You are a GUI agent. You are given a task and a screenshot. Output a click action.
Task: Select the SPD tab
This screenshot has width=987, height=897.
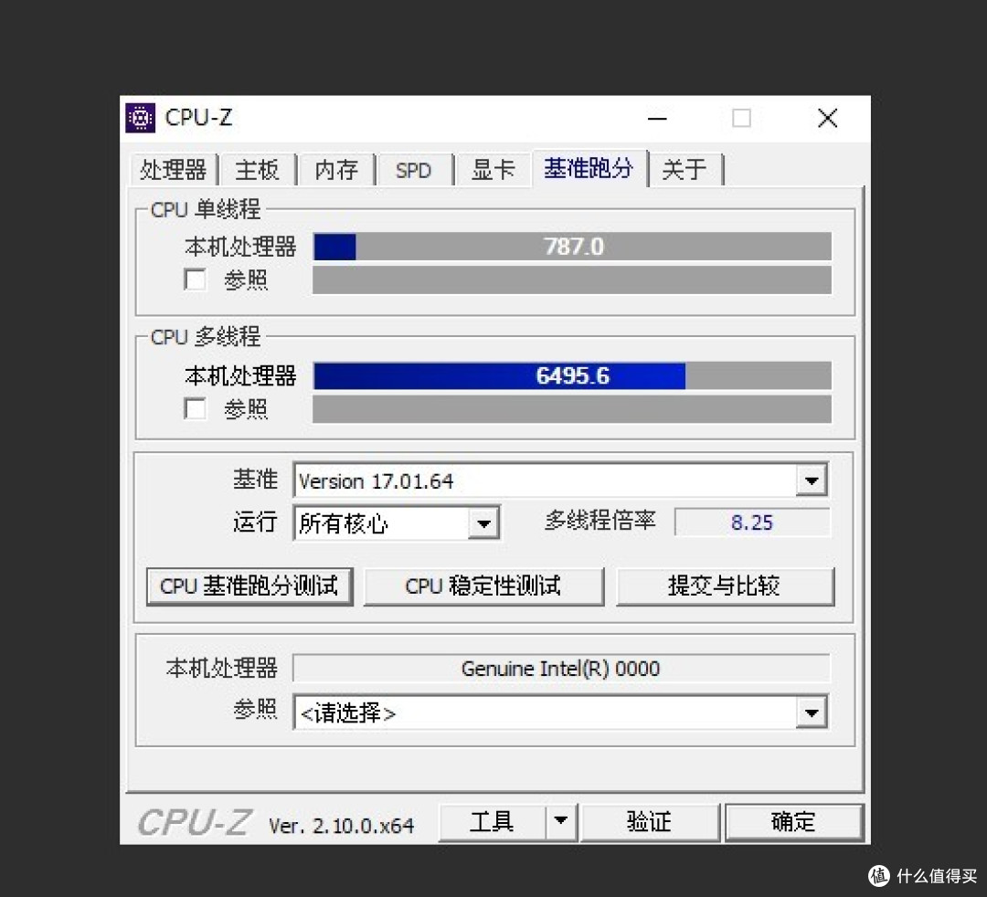(413, 169)
